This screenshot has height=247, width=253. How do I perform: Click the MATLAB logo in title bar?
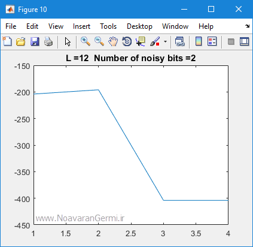tap(10, 10)
